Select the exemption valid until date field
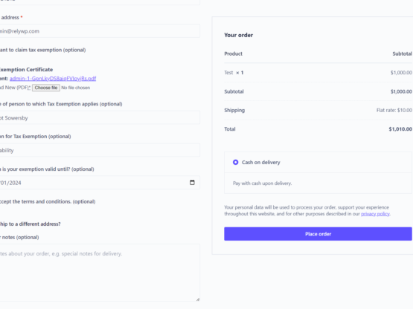Screen dimensions: 413x309 (99, 183)
